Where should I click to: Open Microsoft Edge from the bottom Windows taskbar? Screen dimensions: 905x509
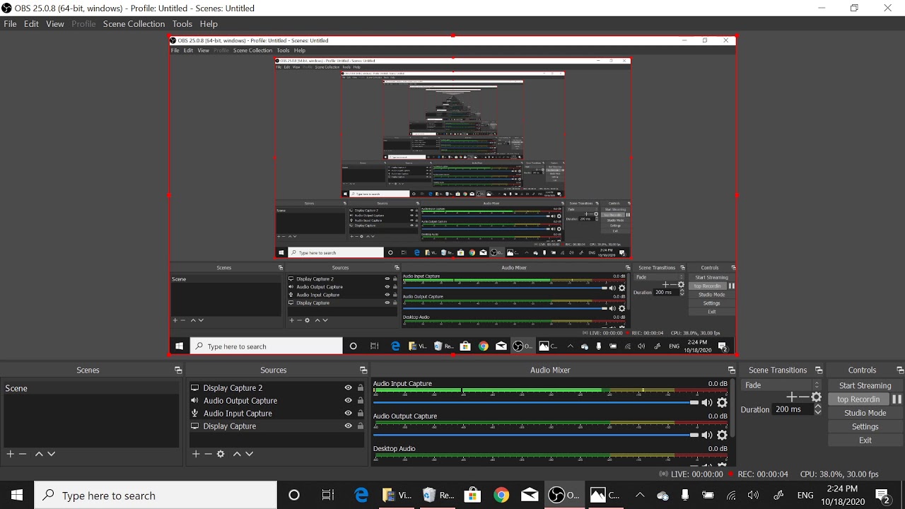pos(361,496)
